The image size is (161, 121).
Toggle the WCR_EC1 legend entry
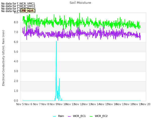(x=77, y=116)
